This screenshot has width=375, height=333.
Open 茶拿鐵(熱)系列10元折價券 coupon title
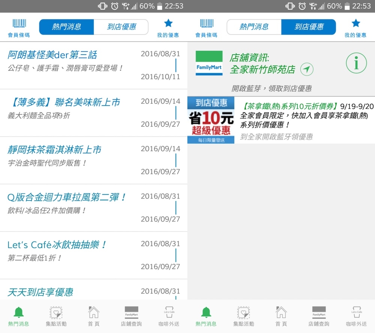[290, 106]
